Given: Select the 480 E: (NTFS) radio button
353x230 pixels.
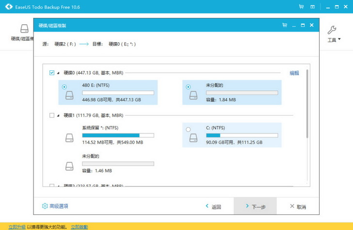Looking at the screenshot, I should [64, 87].
